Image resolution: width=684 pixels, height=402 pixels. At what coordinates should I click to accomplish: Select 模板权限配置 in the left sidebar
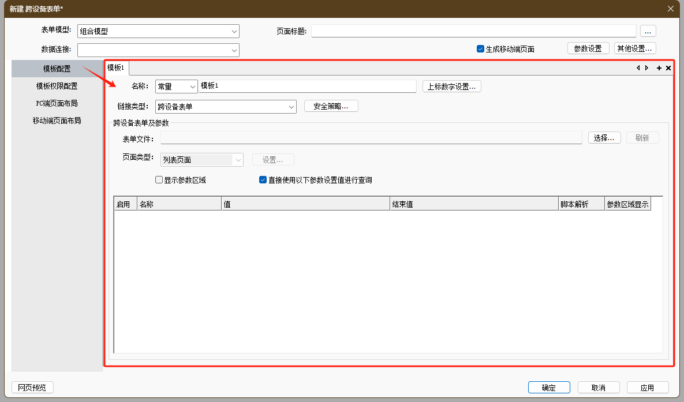point(57,86)
